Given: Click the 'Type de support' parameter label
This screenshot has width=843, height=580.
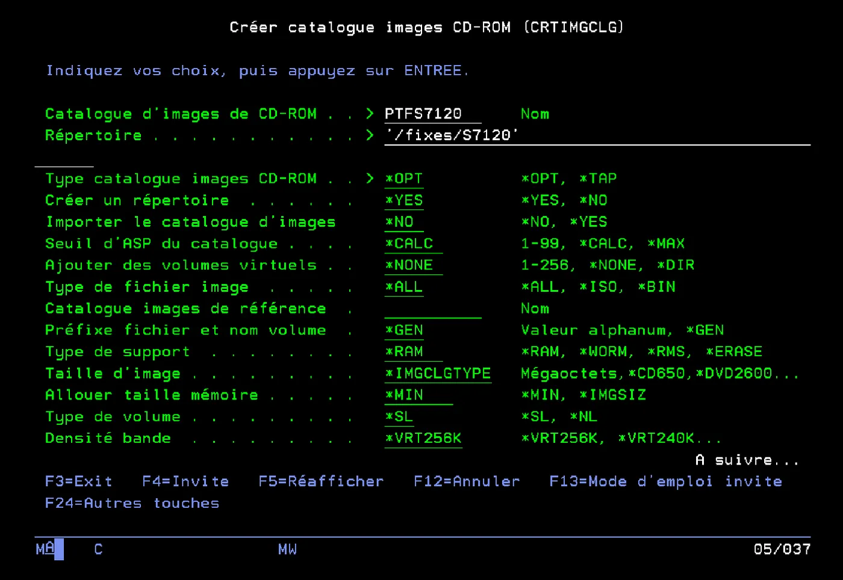Looking at the screenshot, I should click(117, 352).
